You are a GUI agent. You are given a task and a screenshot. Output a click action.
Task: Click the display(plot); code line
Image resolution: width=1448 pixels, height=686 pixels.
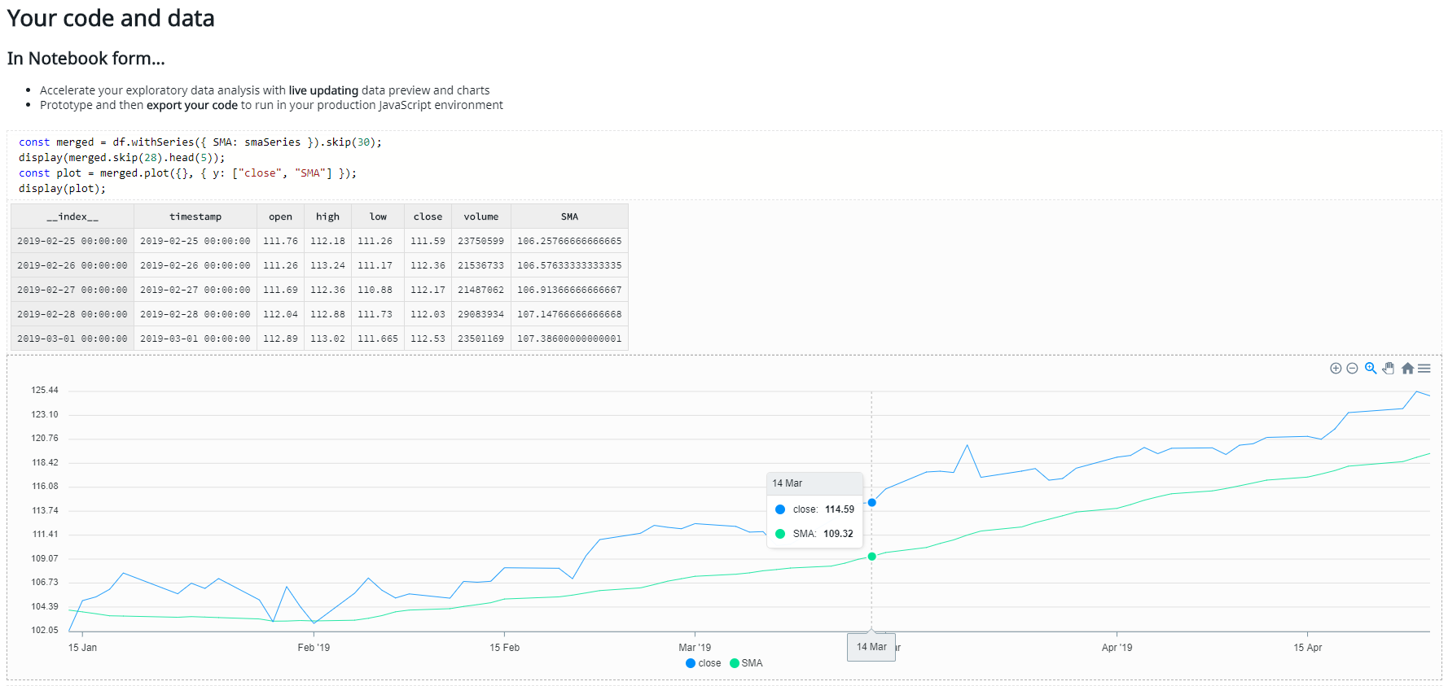click(x=63, y=189)
